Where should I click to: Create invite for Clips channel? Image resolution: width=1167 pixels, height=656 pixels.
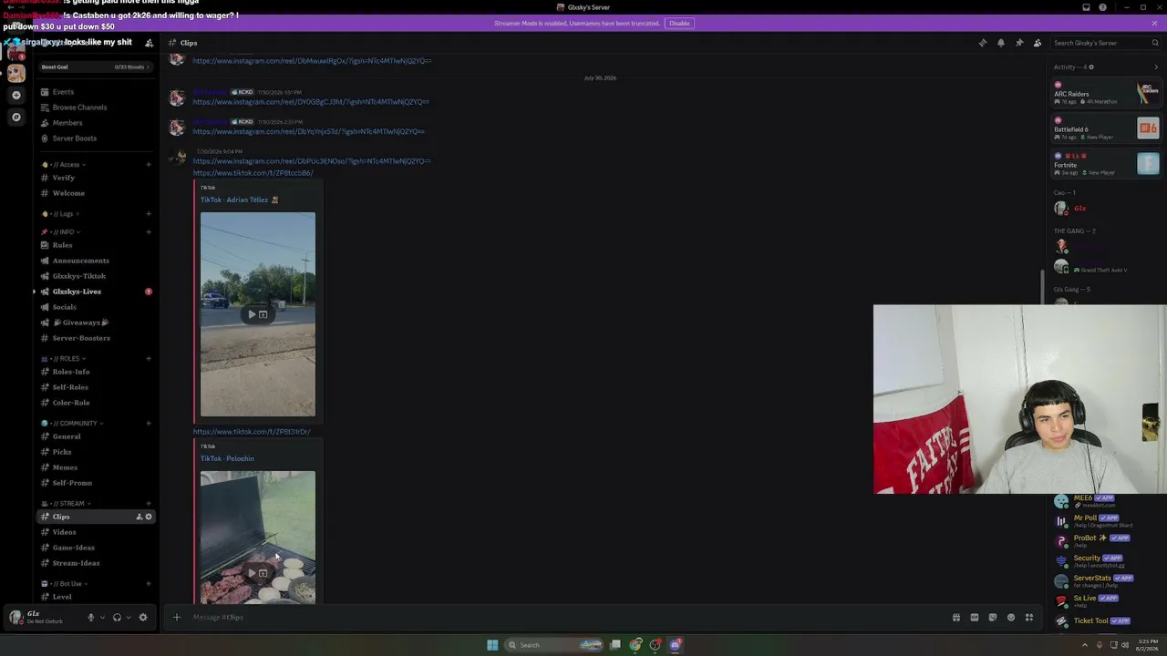pos(139,517)
